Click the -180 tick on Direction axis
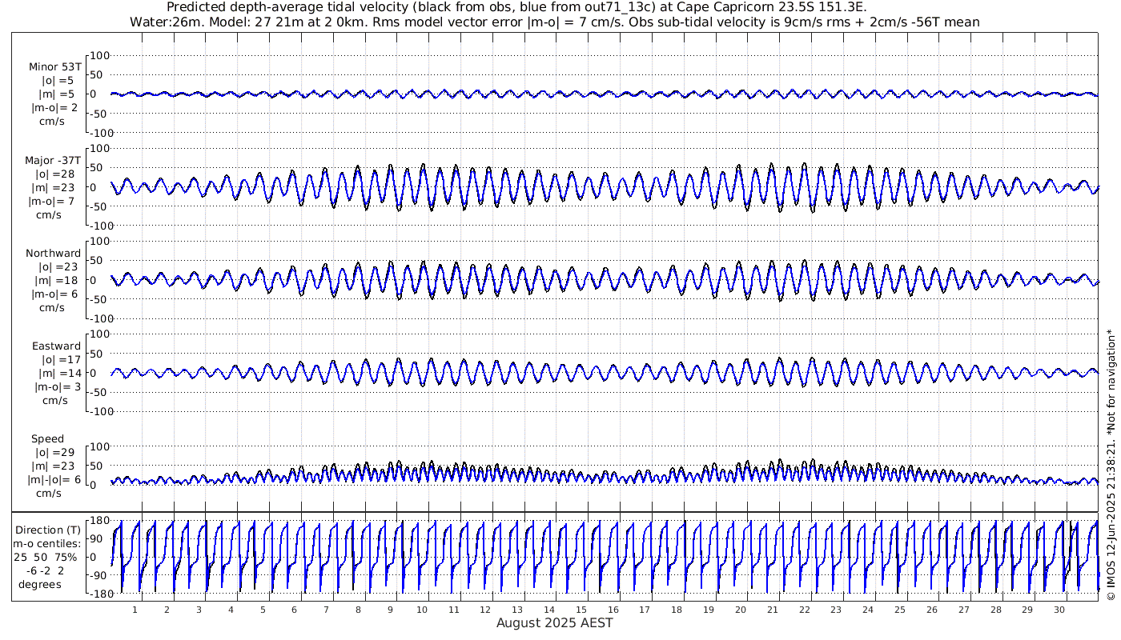1121x640 pixels. (x=97, y=594)
